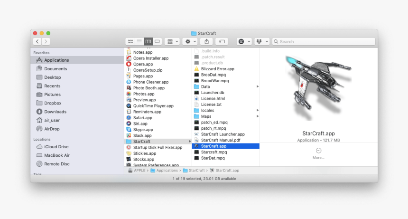Select Notes.app in the applications list
Image resolution: width=408 pixels, height=219 pixels.
158,52
